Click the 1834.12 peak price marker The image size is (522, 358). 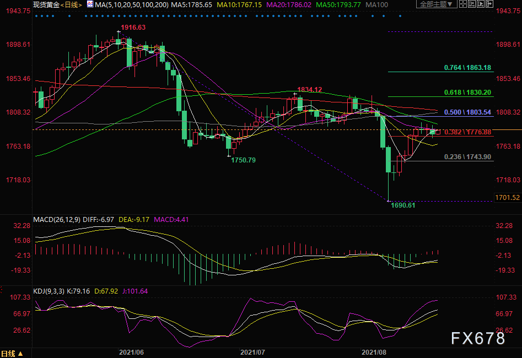310,89
